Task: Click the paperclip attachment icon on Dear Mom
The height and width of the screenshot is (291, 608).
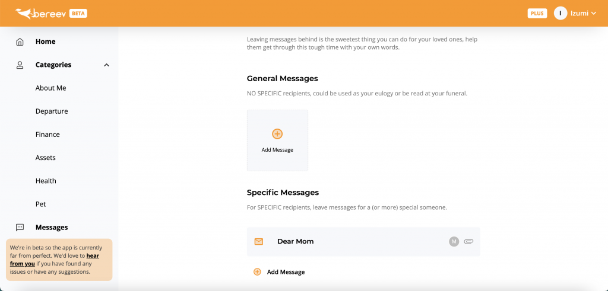Action: (x=468, y=241)
